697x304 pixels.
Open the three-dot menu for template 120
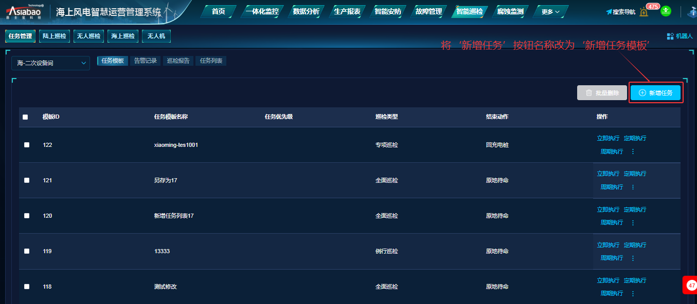pyautogui.click(x=633, y=223)
